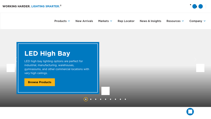Click the left blue circle icon in header

tap(195, 6)
